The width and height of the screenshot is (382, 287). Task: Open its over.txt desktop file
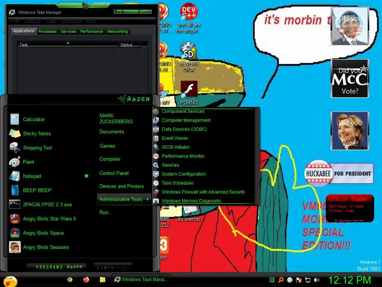click(x=189, y=214)
